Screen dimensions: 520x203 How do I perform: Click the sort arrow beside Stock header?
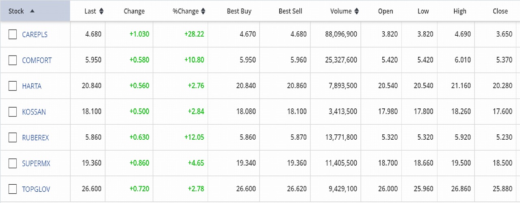(x=32, y=11)
